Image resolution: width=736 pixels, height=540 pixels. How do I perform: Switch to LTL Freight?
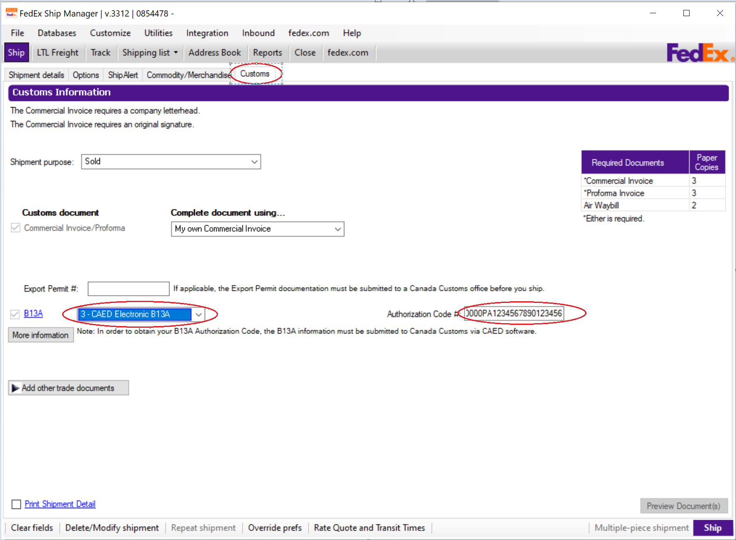click(58, 53)
